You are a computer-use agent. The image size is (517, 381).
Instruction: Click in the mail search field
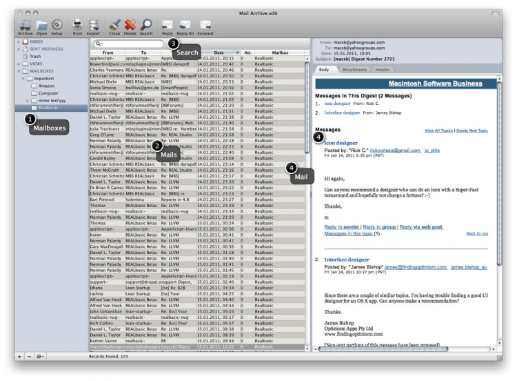[131, 43]
